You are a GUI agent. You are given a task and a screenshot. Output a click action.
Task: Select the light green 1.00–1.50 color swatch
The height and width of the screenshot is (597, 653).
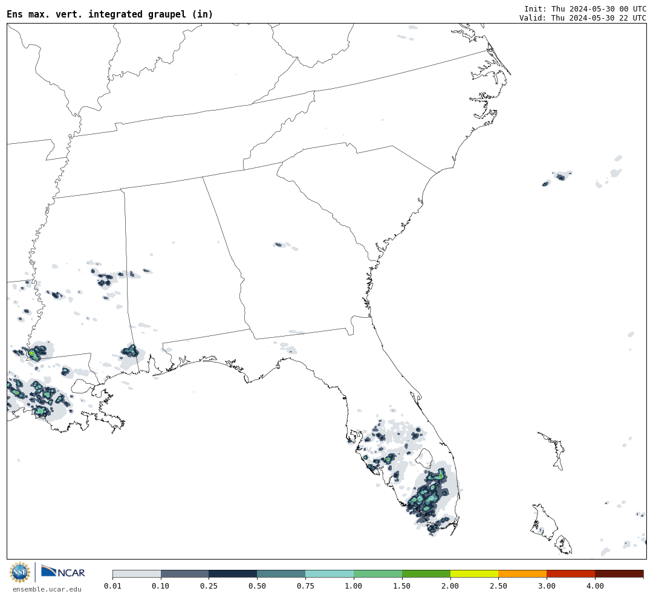[x=378, y=573]
